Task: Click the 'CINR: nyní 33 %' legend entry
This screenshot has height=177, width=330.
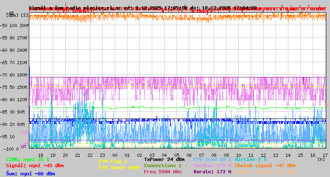Action: pyautogui.click(x=28, y=160)
